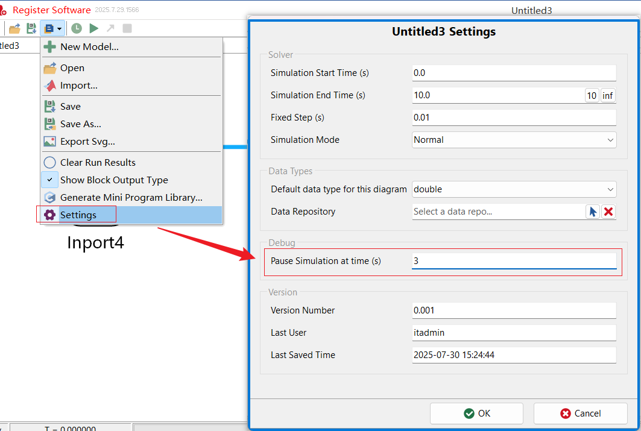Open the default data type dropdown

coord(514,189)
